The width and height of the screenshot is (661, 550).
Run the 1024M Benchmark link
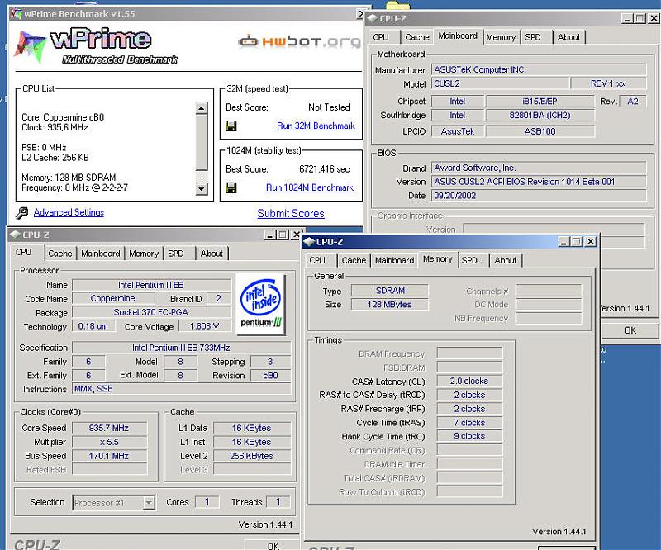pos(310,187)
